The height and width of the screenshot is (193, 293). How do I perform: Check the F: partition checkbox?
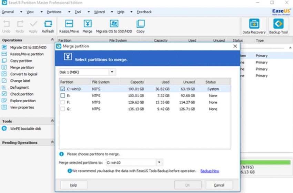click(63, 102)
